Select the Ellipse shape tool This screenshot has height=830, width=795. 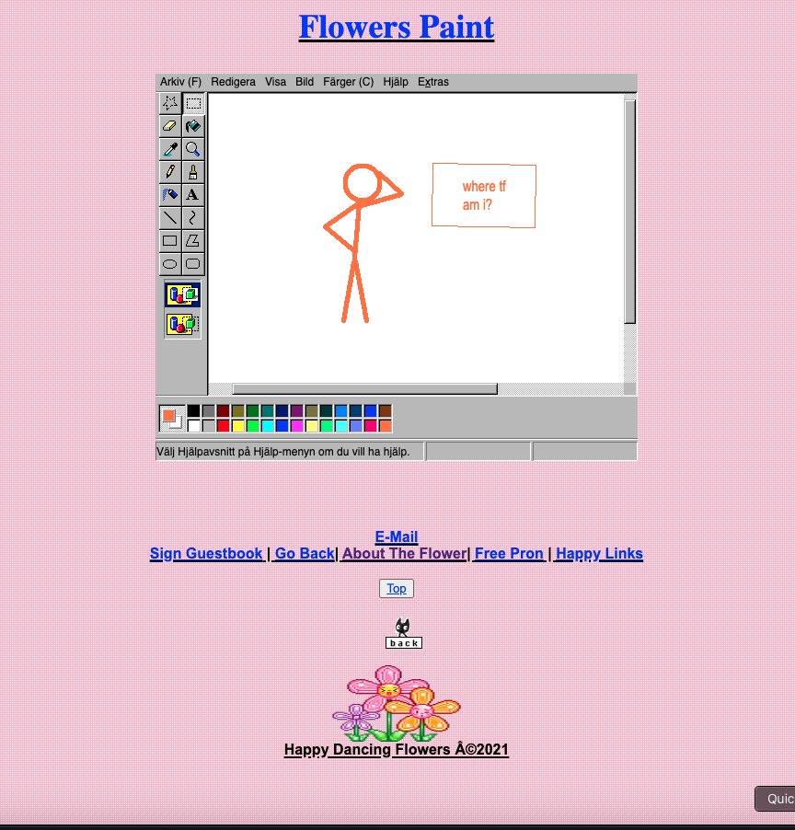pos(170,264)
